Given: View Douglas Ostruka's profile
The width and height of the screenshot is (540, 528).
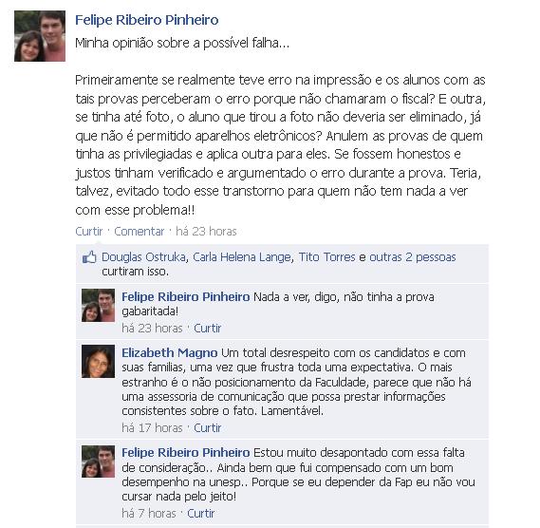Looking at the screenshot, I should (143, 257).
